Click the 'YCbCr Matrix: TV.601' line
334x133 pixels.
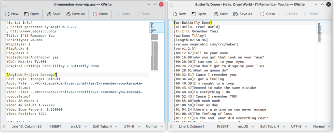click(26, 62)
